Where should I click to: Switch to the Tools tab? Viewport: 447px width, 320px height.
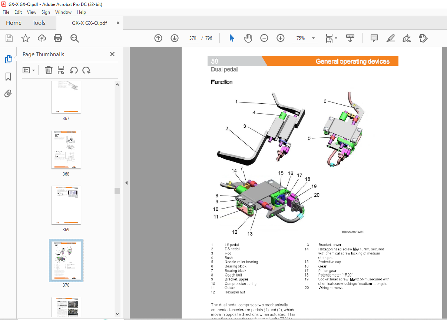(x=39, y=23)
